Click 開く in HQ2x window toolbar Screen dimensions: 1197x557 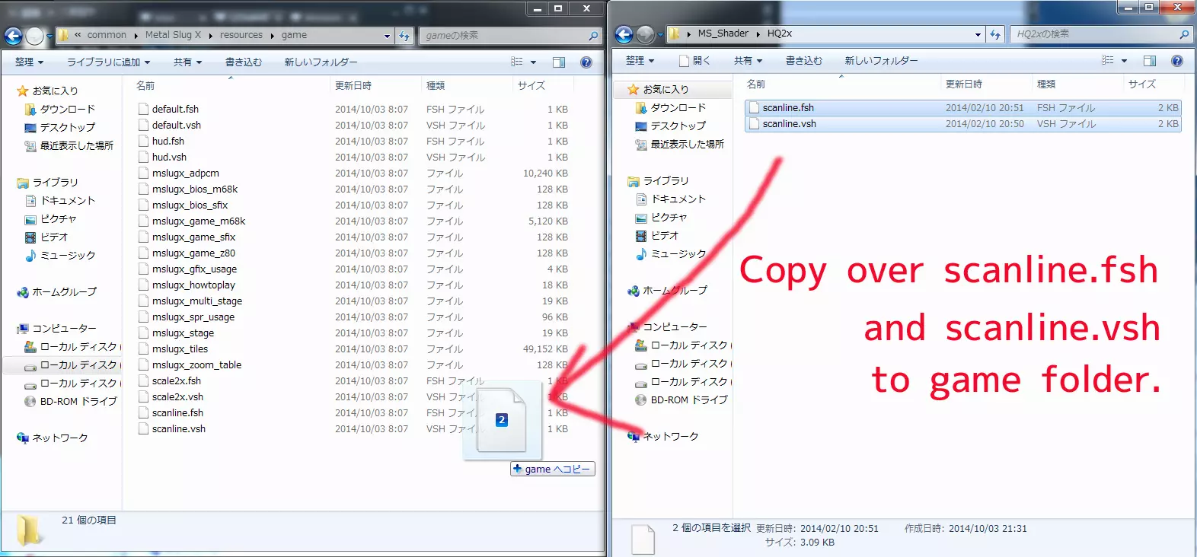(x=694, y=61)
